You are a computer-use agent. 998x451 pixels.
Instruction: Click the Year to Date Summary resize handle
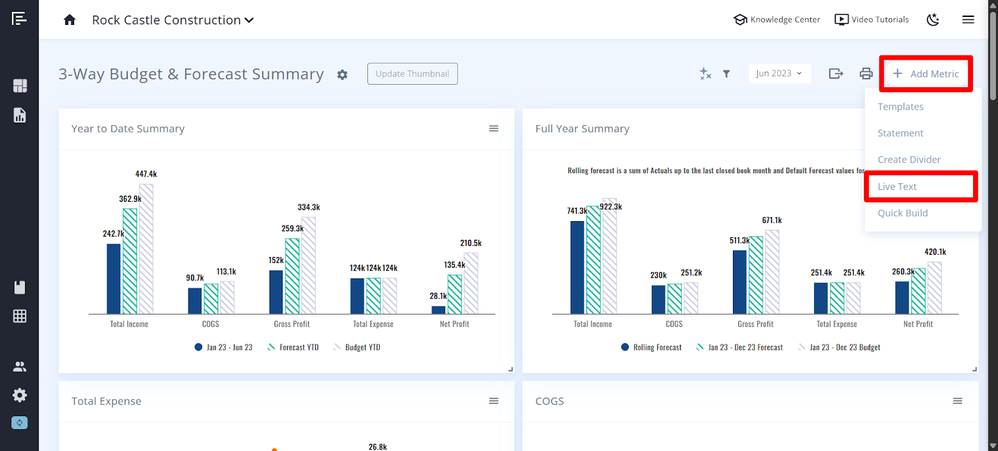tap(510, 369)
